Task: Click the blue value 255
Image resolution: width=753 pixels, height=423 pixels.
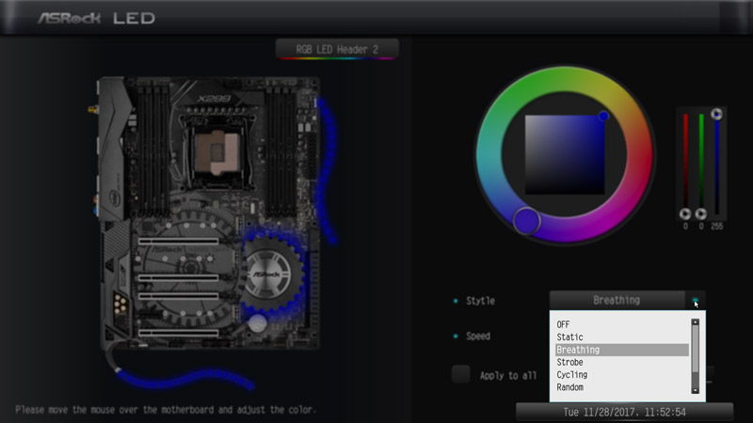Action: pos(716,227)
